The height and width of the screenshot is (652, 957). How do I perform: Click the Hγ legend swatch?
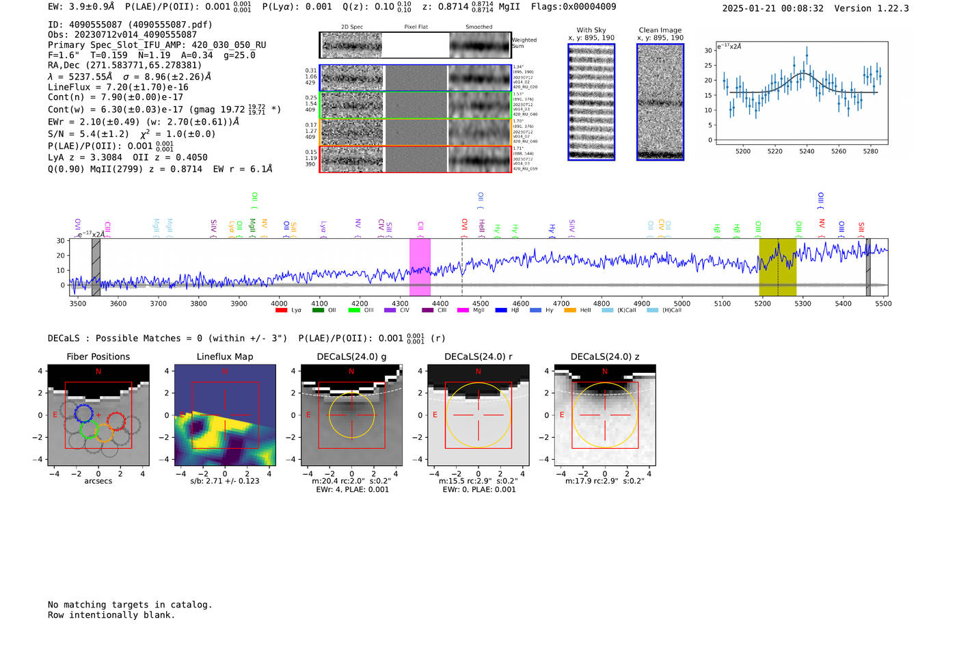point(535,311)
